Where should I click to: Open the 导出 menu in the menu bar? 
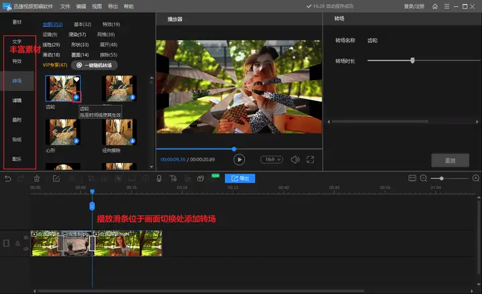[113, 7]
